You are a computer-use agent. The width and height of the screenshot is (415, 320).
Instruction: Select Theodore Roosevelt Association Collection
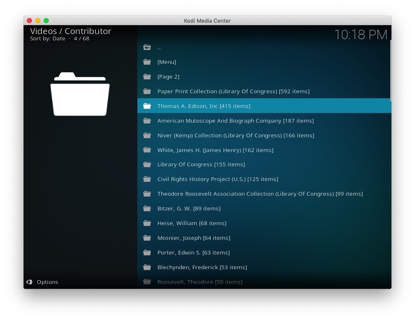[x=260, y=194]
